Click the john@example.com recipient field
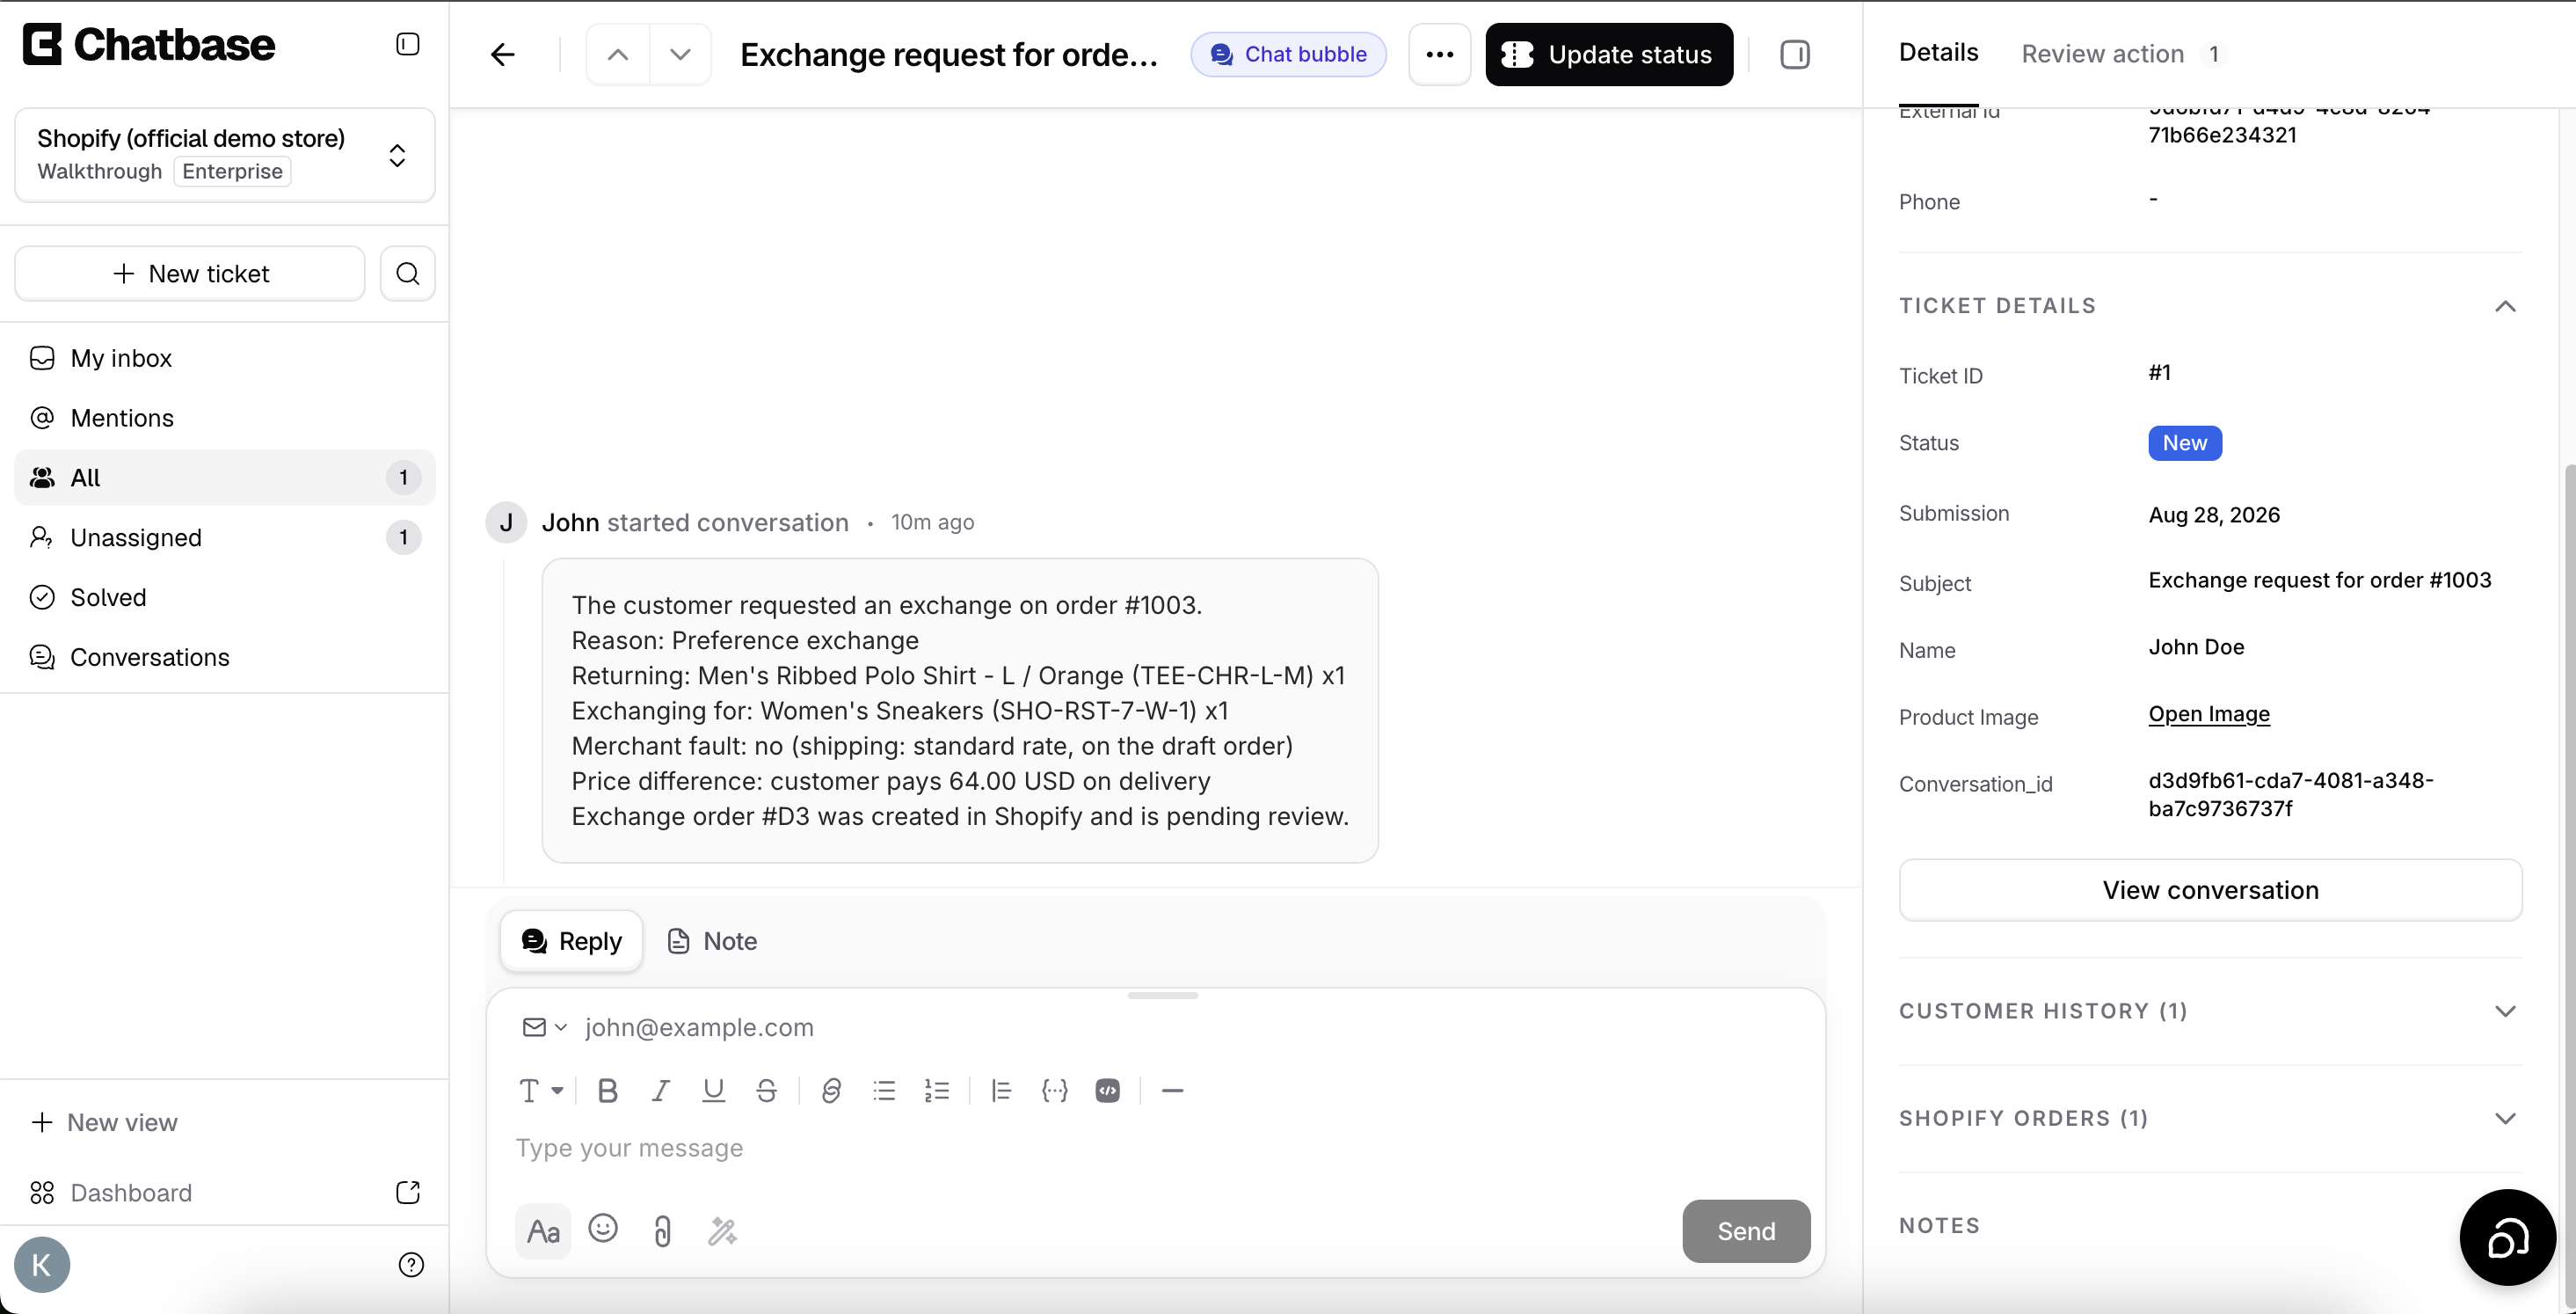 pos(699,1026)
